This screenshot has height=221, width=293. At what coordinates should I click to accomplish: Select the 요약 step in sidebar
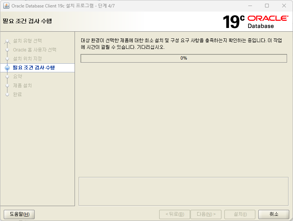coord(18,76)
